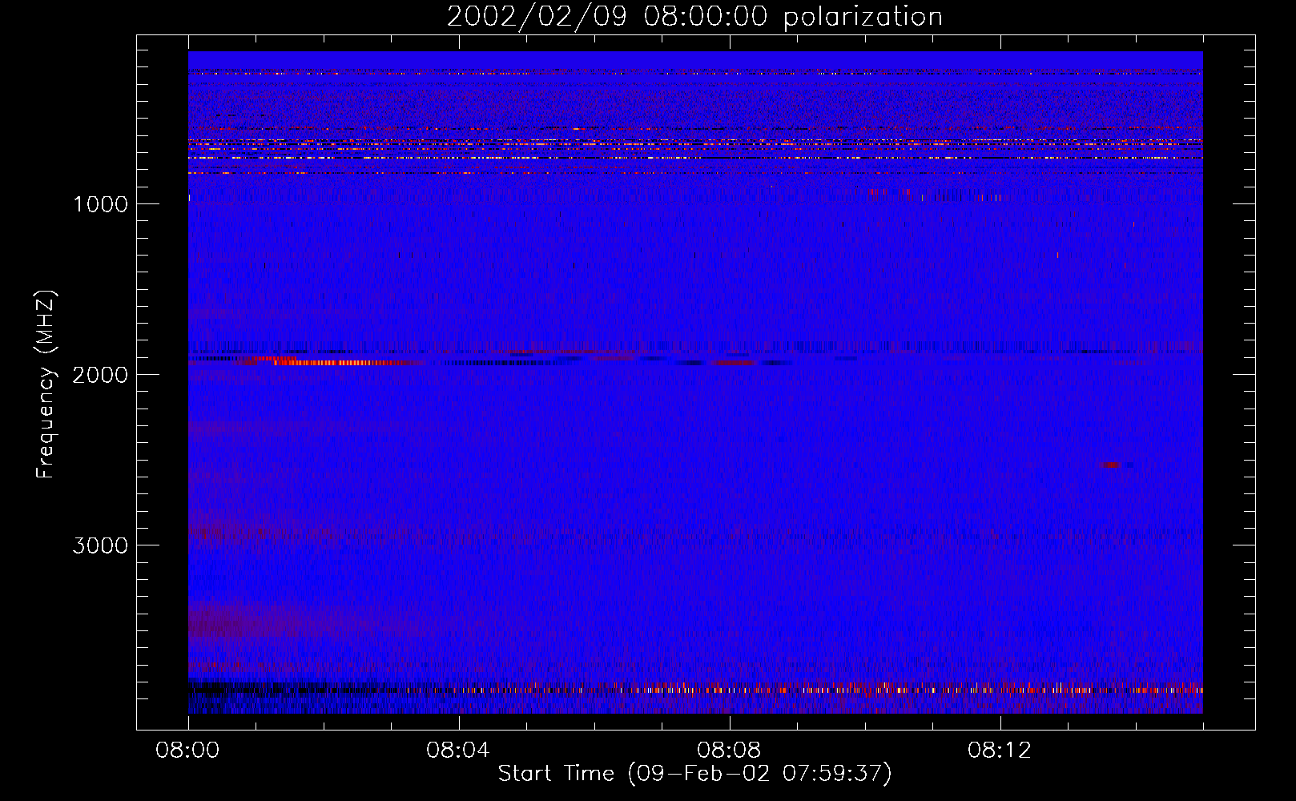Image resolution: width=1296 pixels, height=801 pixels.
Task: Click the 08:12 time tick label
Action: pyautogui.click(x=1000, y=751)
